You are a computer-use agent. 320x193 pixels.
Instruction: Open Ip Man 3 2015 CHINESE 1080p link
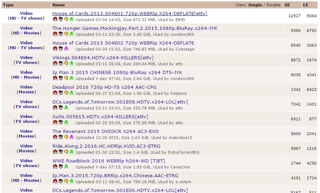coord(117,73)
